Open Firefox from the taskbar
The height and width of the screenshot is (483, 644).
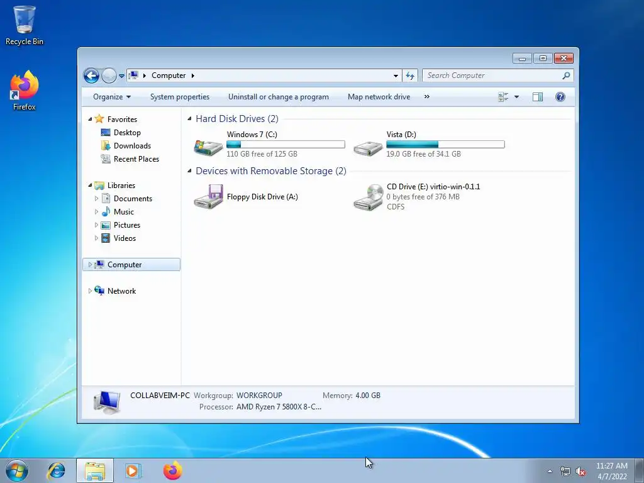tap(172, 470)
